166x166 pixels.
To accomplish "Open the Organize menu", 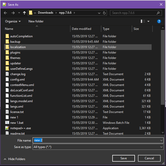I will pyautogui.click(x=13, y=21).
